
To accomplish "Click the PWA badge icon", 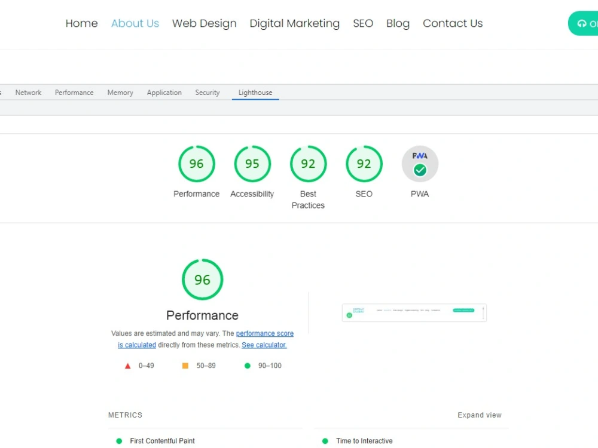I will point(420,164).
